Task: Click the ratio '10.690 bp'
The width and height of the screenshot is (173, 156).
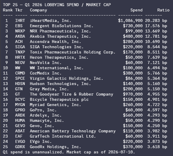Action: coord(156,42)
